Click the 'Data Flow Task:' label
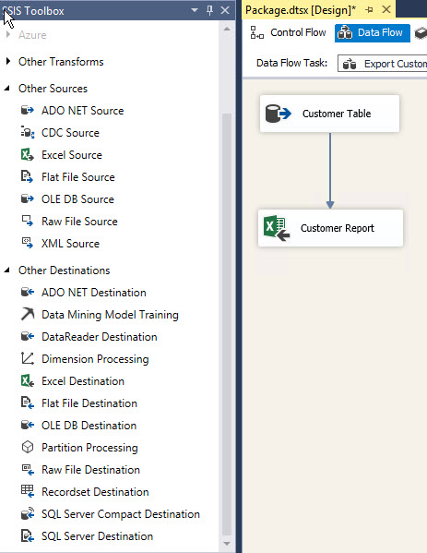Image resolution: width=427 pixels, height=553 pixels. point(291,63)
